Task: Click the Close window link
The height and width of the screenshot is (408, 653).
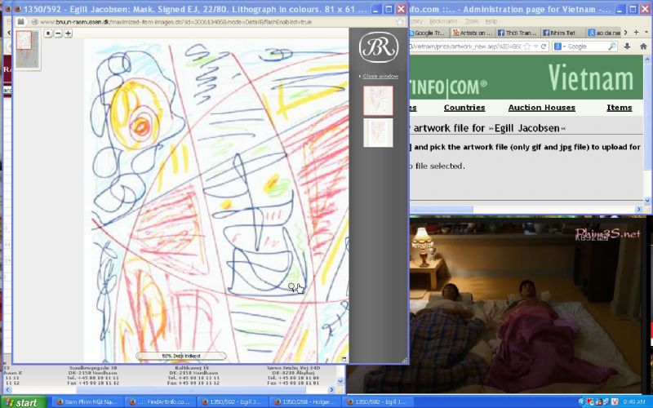Action: (x=380, y=76)
